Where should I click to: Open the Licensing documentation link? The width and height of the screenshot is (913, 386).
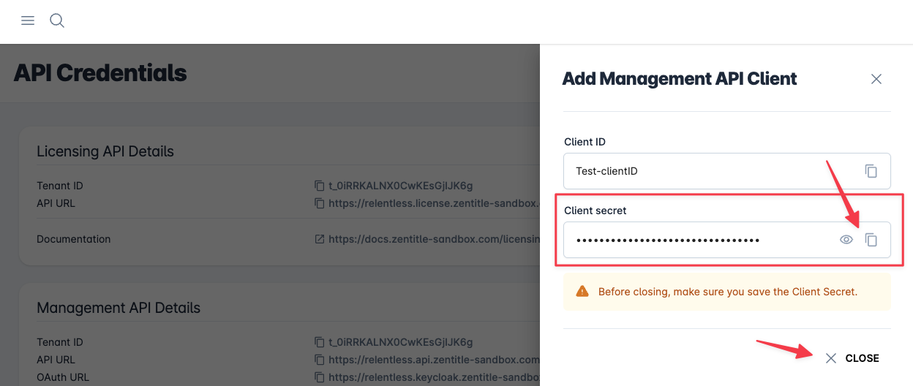point(434,239)
